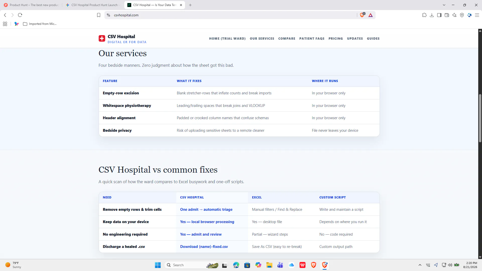Go to Patient FAQs
Viewport: 482px width, 271px height.
[x=312, y=39]
